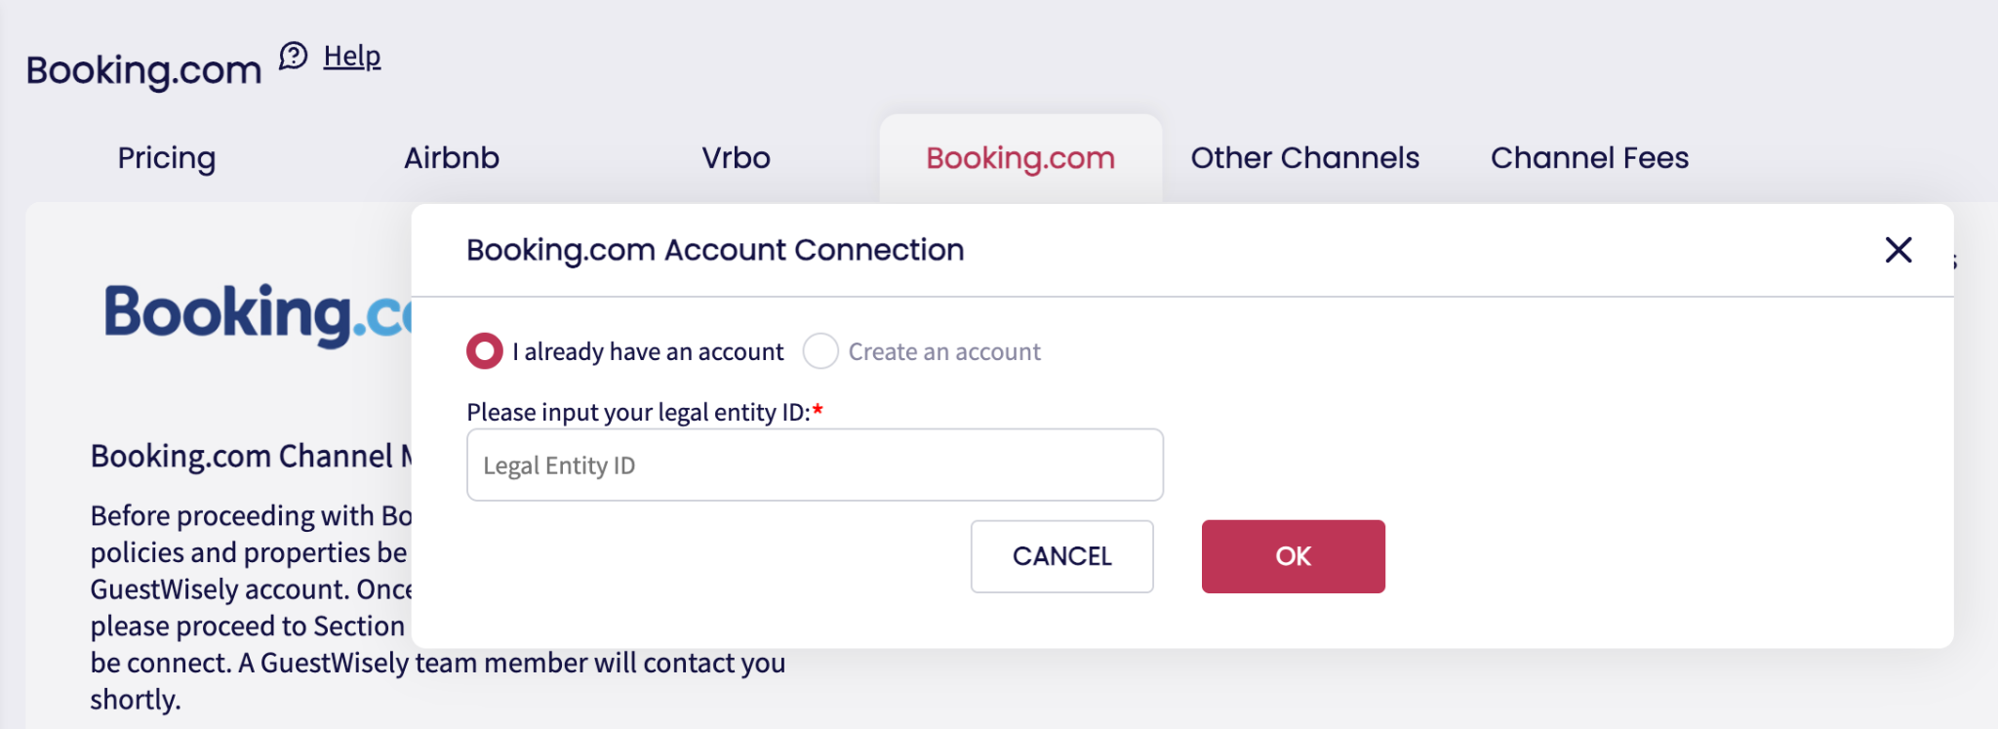Open the Channel Fees tab
The width and height of the screenshot is (1998, 729).
[x=1589, y=158]
